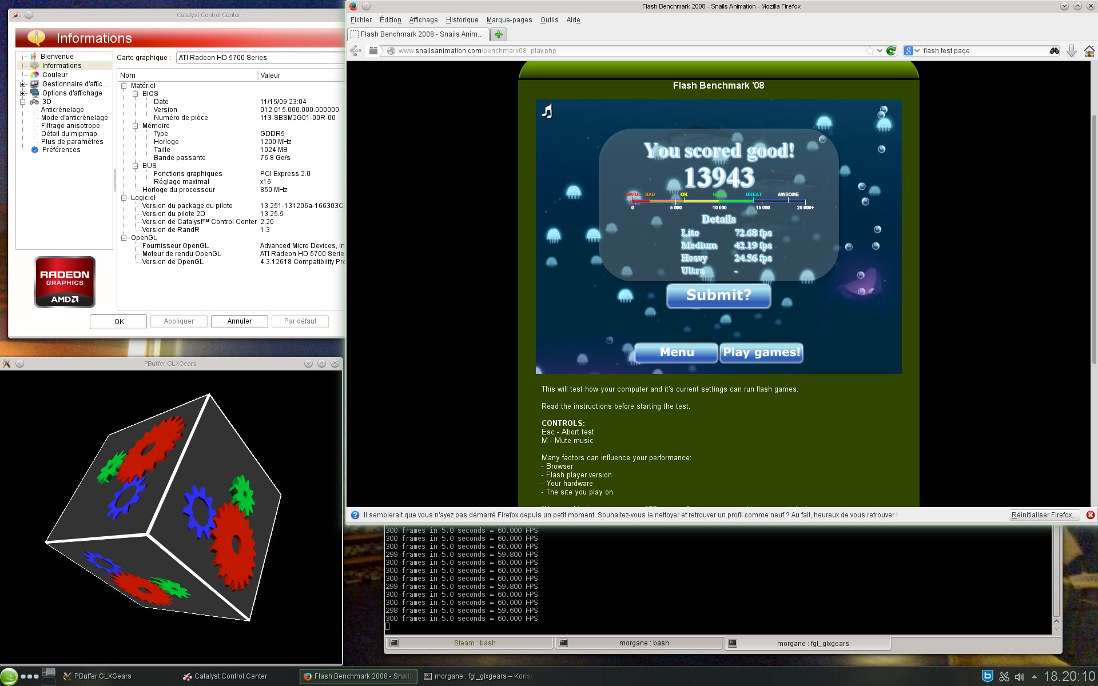
Task: Open the Aide menu in Firefox
Action: pos(573,20)
